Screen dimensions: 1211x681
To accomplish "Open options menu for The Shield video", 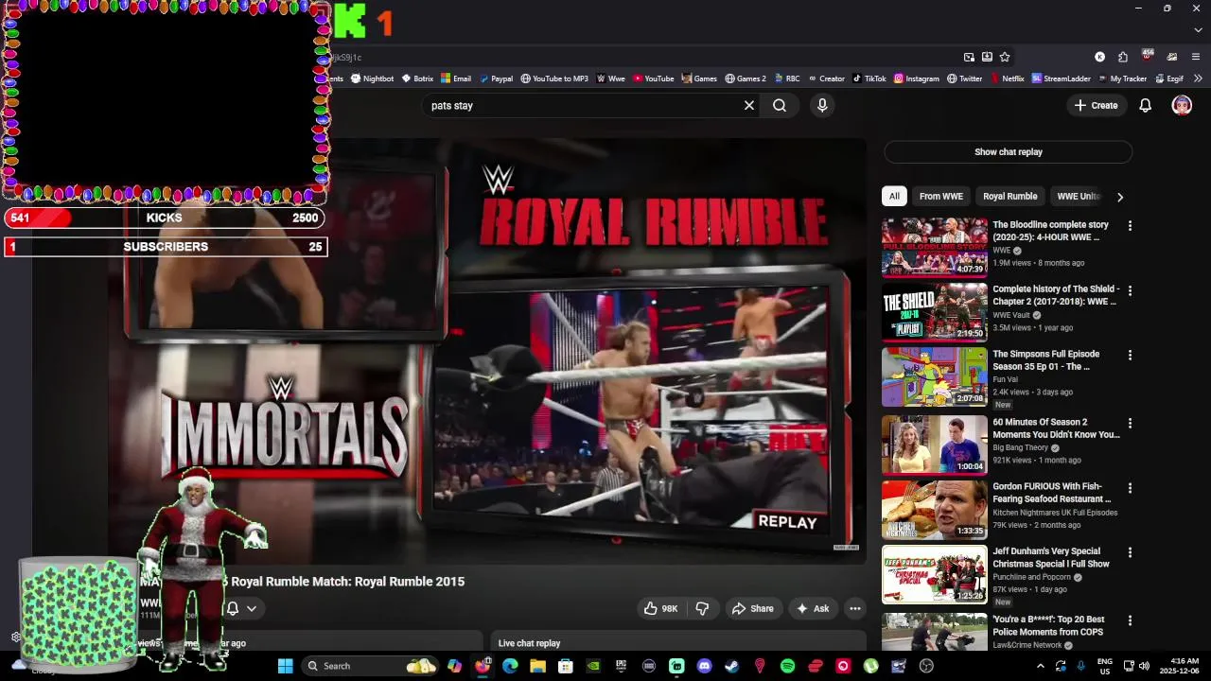I will coord(1130,290).
